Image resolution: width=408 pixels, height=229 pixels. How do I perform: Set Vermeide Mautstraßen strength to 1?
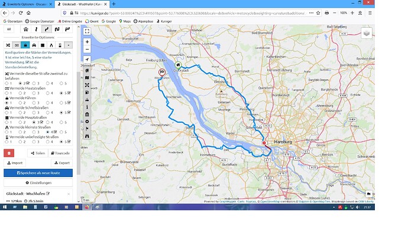point(7,93)
